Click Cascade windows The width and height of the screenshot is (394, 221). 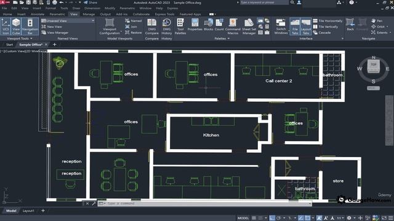coord(322,33)
